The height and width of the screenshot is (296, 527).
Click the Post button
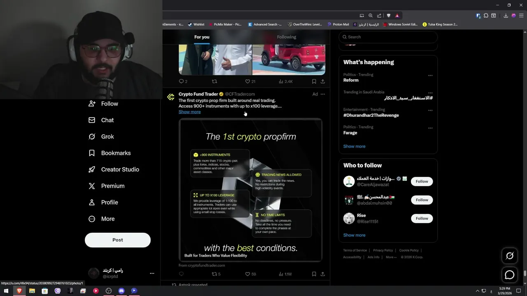(118, 240)
